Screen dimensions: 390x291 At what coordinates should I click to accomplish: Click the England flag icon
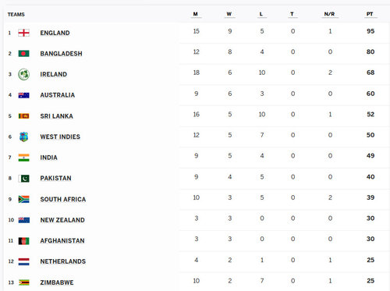click(23, 33)
